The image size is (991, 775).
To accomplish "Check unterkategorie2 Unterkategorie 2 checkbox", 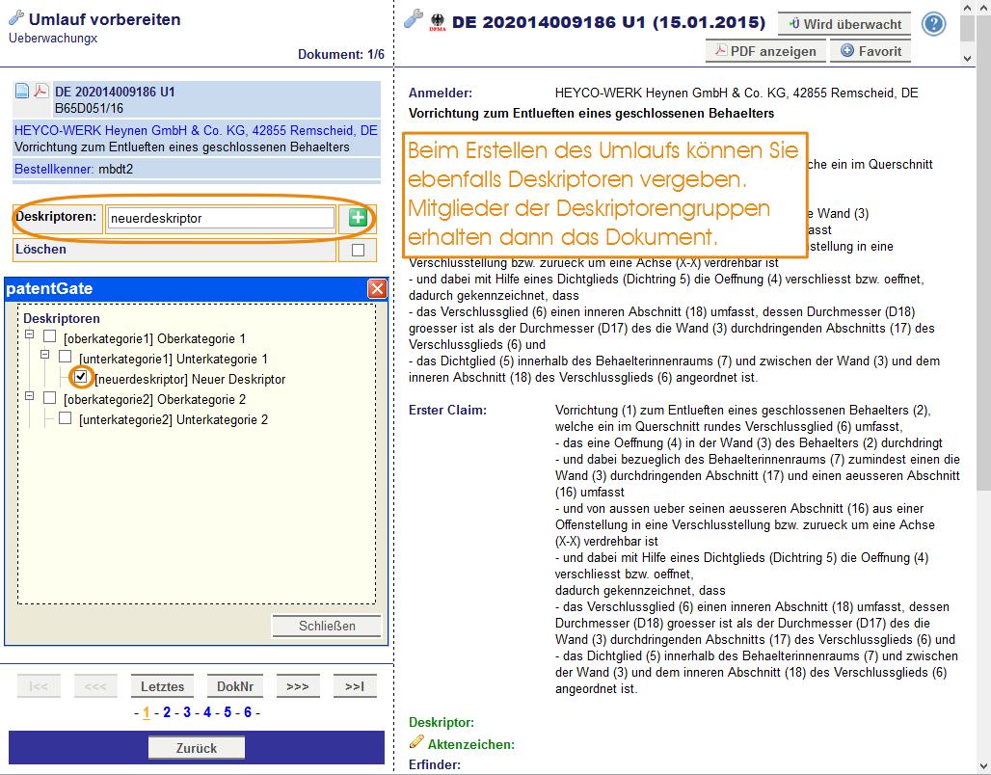I will click(x=66, y=417).
